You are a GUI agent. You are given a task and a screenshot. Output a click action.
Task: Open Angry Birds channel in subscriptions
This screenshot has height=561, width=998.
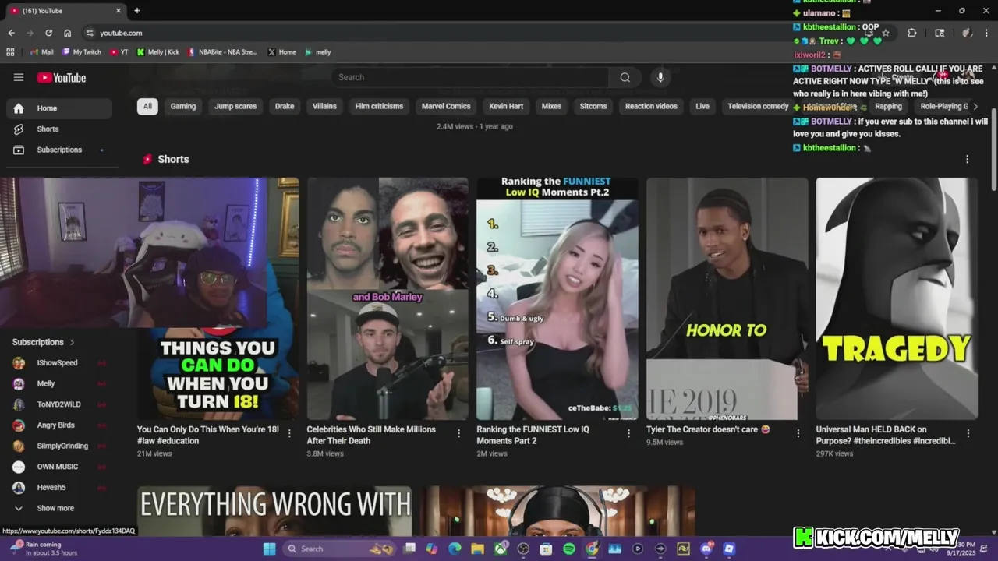59,425
